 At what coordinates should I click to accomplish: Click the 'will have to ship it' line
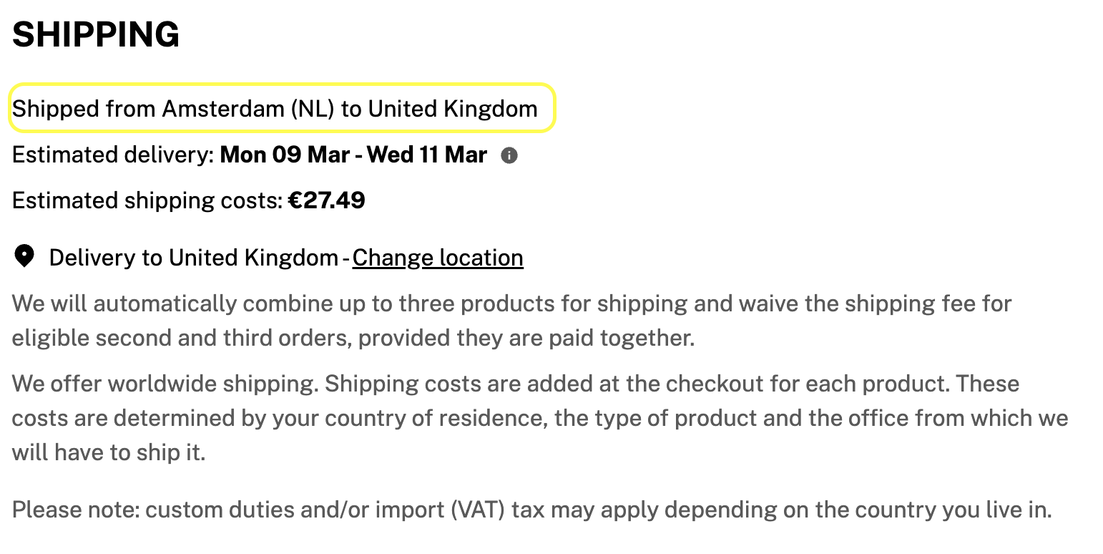[x=109, y=452]
